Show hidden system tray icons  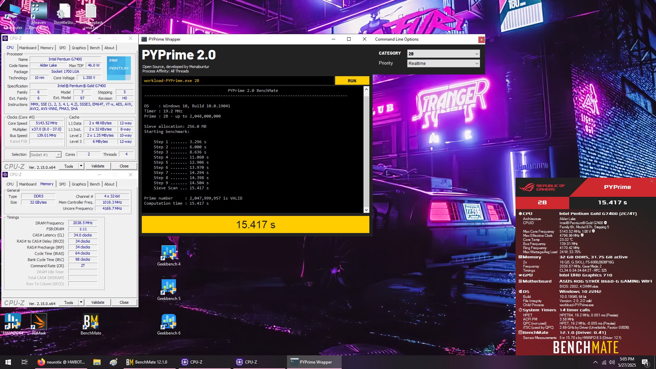595,362
